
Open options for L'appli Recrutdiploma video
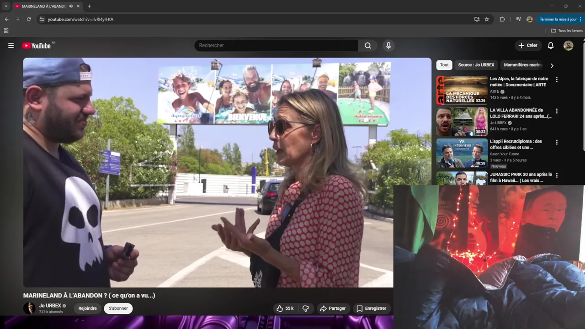tap(557, 142)
